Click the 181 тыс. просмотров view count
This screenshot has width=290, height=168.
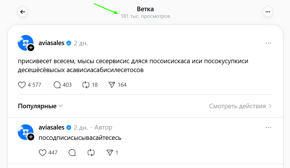145,16
